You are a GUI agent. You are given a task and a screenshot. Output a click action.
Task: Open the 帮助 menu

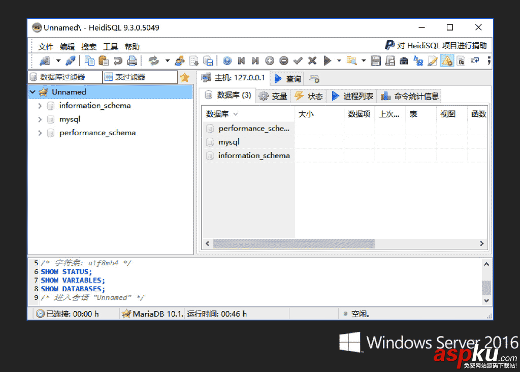click(132, 46)
